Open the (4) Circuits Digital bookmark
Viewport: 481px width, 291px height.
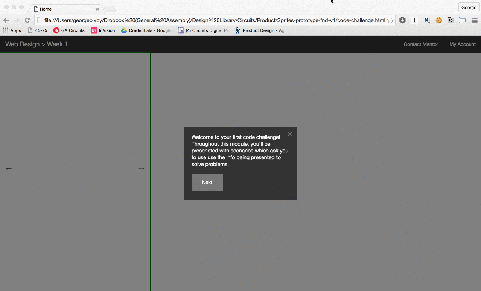point(204,30)
